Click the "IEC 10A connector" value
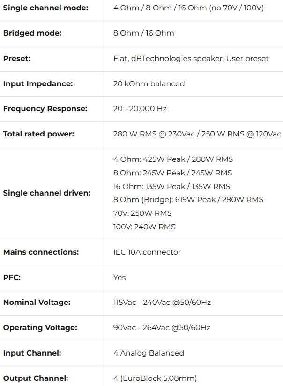Image resolution: width=283 pixels, height=386 pixels. coord(147,252)
